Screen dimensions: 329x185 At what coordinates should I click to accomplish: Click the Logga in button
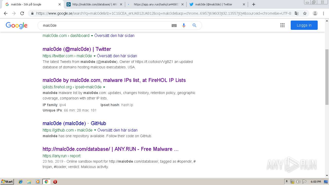(304, 25)
